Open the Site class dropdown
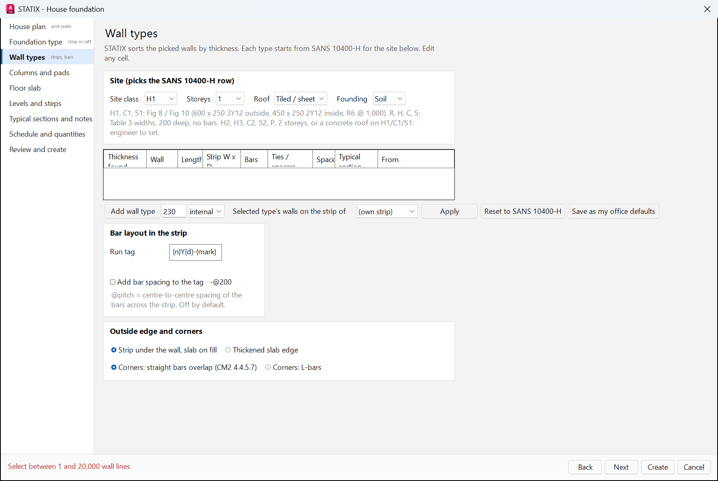Screen dimensions: 718x481 [x=160, y=99]
